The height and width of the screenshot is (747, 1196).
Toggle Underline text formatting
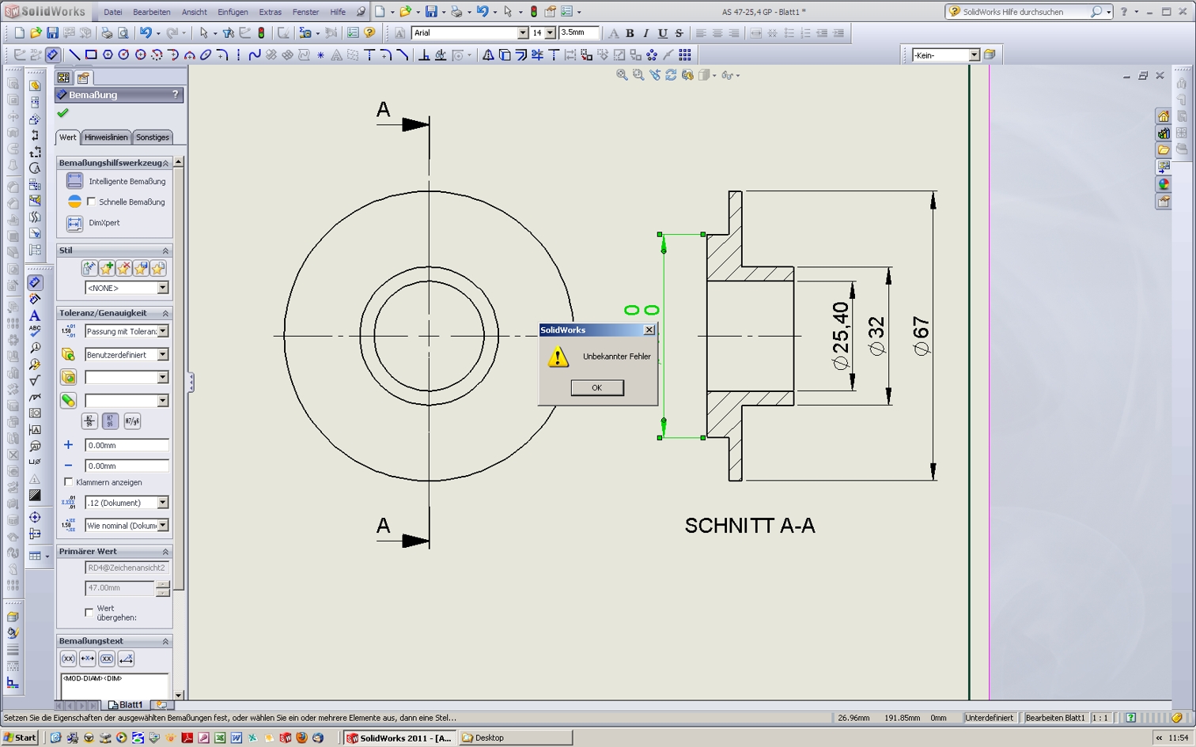coord(663,33)
